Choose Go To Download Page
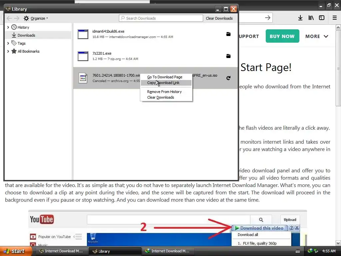 pos(166,77)
